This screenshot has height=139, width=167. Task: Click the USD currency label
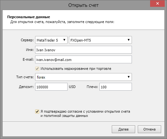click(72, 87)
